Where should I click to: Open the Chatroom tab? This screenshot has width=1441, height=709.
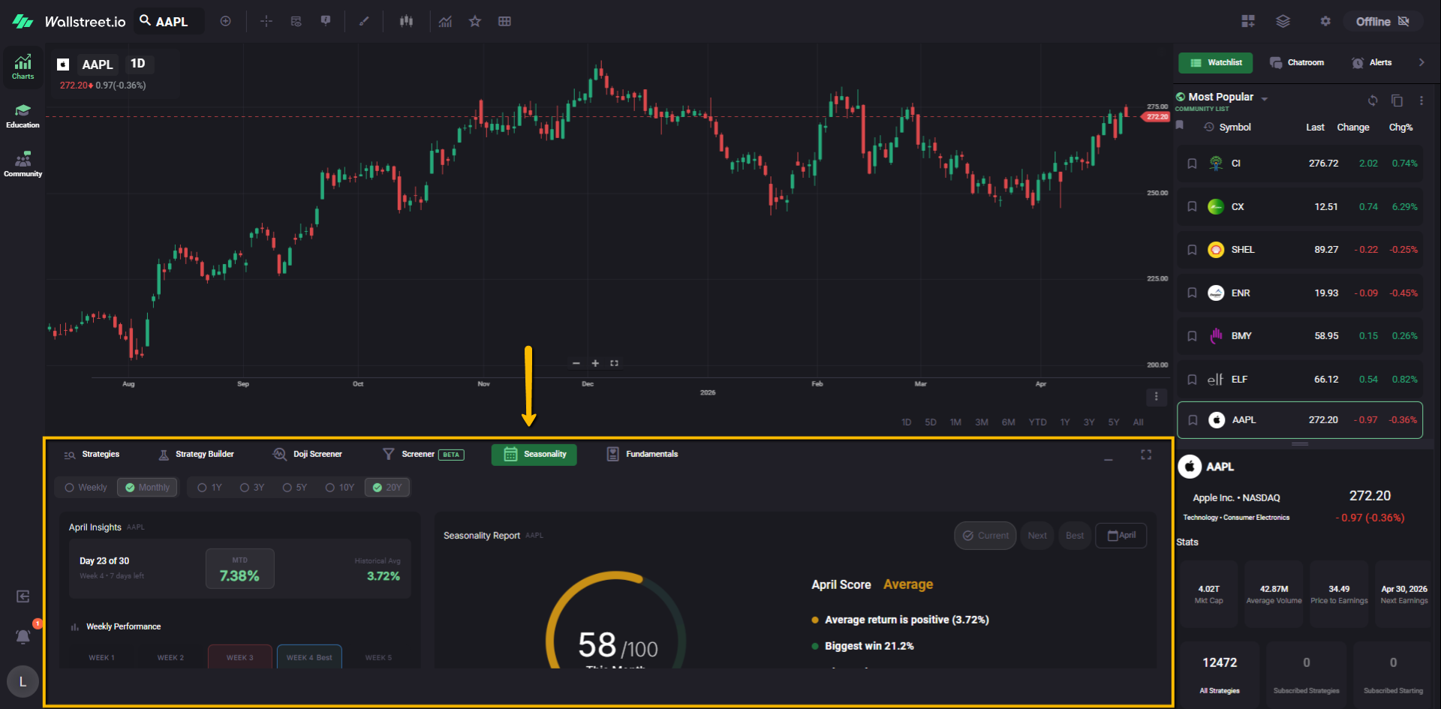1297,63
